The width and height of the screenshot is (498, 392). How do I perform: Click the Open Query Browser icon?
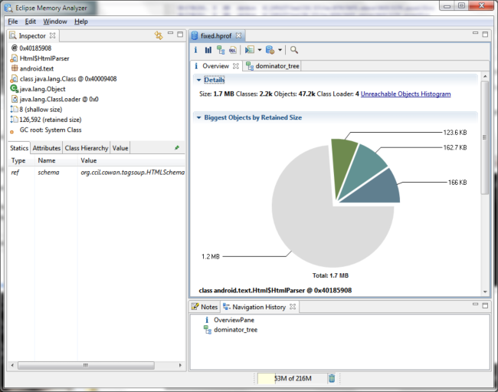pos(270,50)
